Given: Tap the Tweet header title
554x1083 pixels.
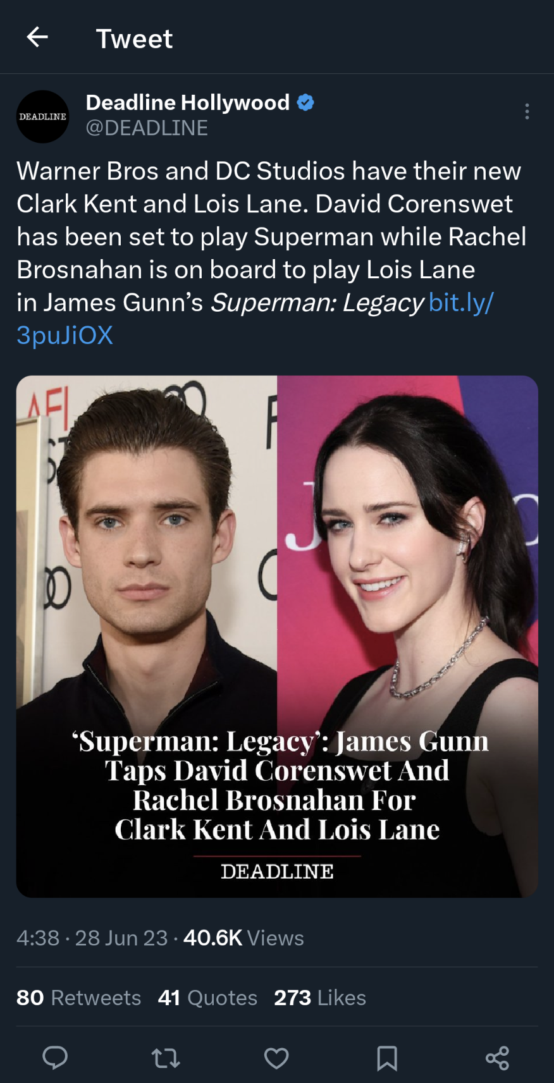Looking at the screenshot, I should (134, 39).
